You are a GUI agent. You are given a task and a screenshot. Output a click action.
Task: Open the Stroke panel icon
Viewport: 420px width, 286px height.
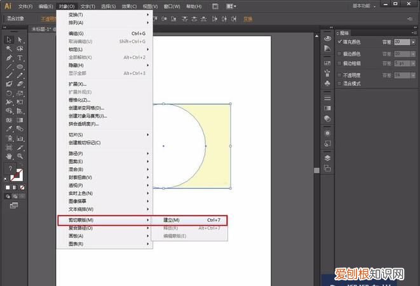coord(327,98)
